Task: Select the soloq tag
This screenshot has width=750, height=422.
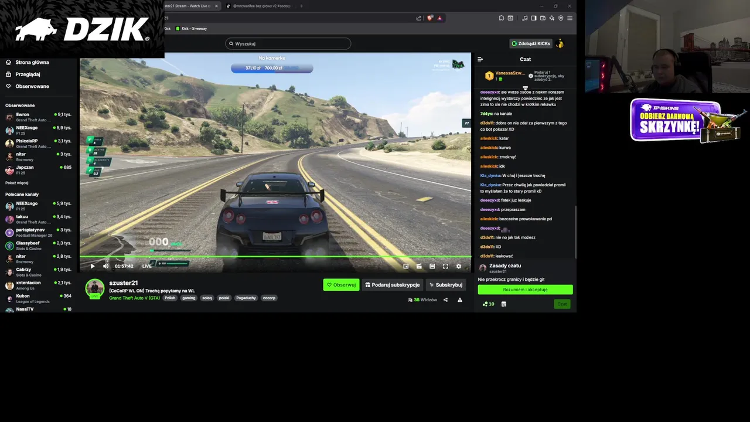Action: [207, 298]
